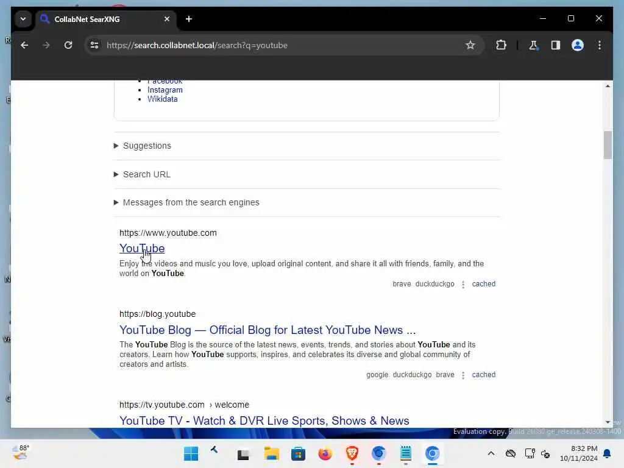This screenshot has height=468, width=624.
Task: Open the Extensions puzzle icon
Action: [x=501, y=45]
